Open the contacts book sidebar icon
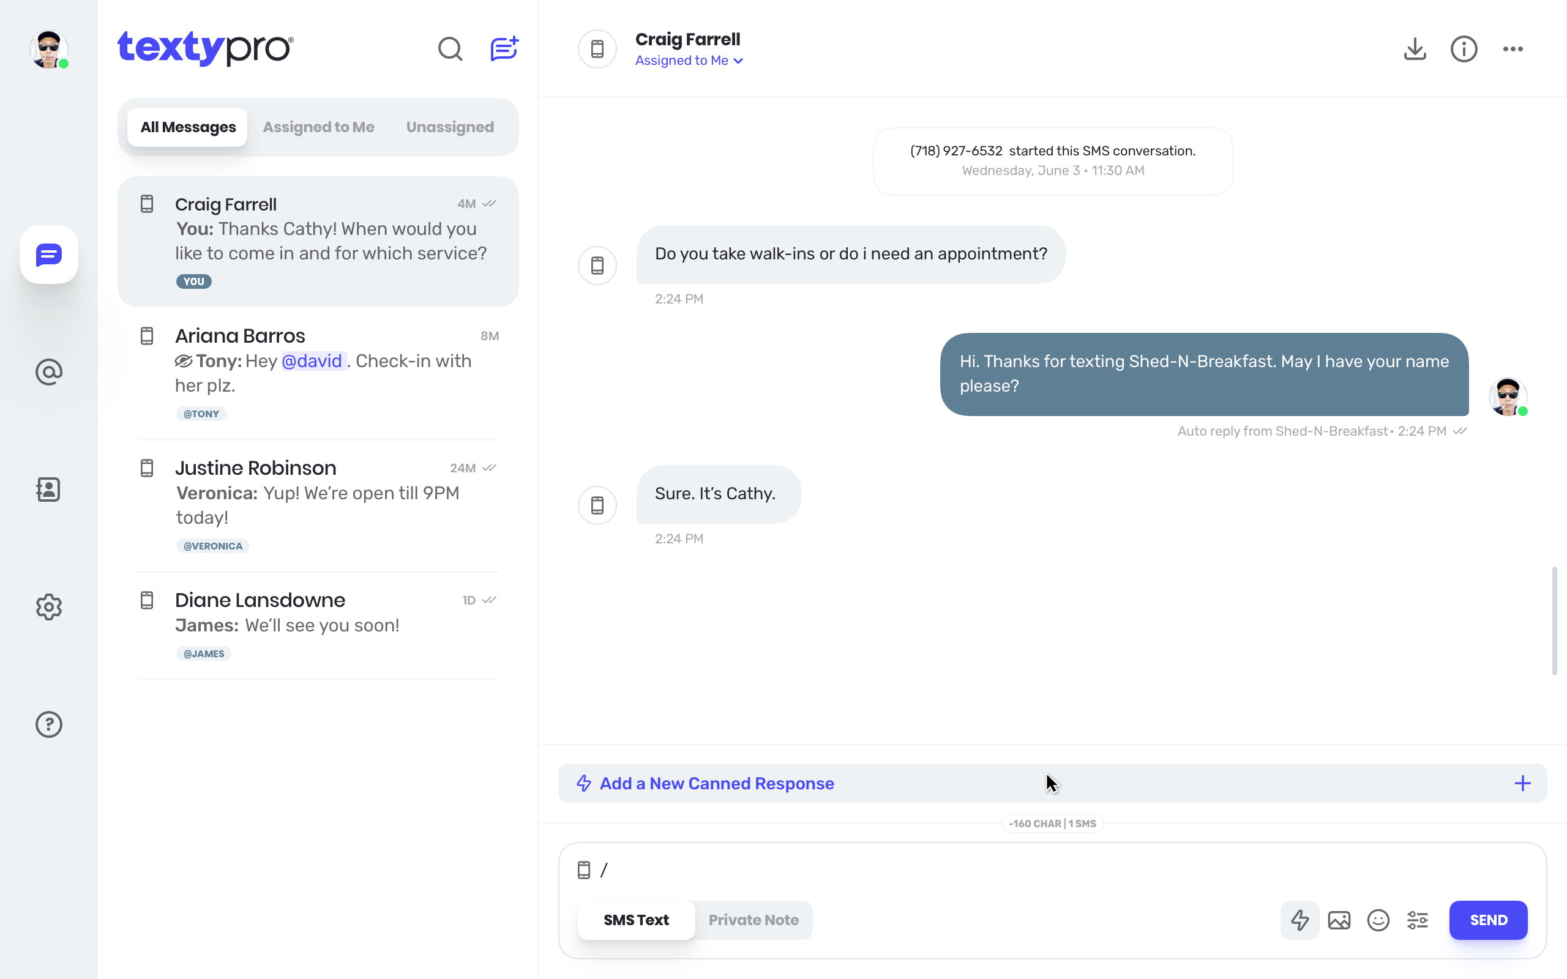The image size is (1567, 979). click(x=48, y=489)
